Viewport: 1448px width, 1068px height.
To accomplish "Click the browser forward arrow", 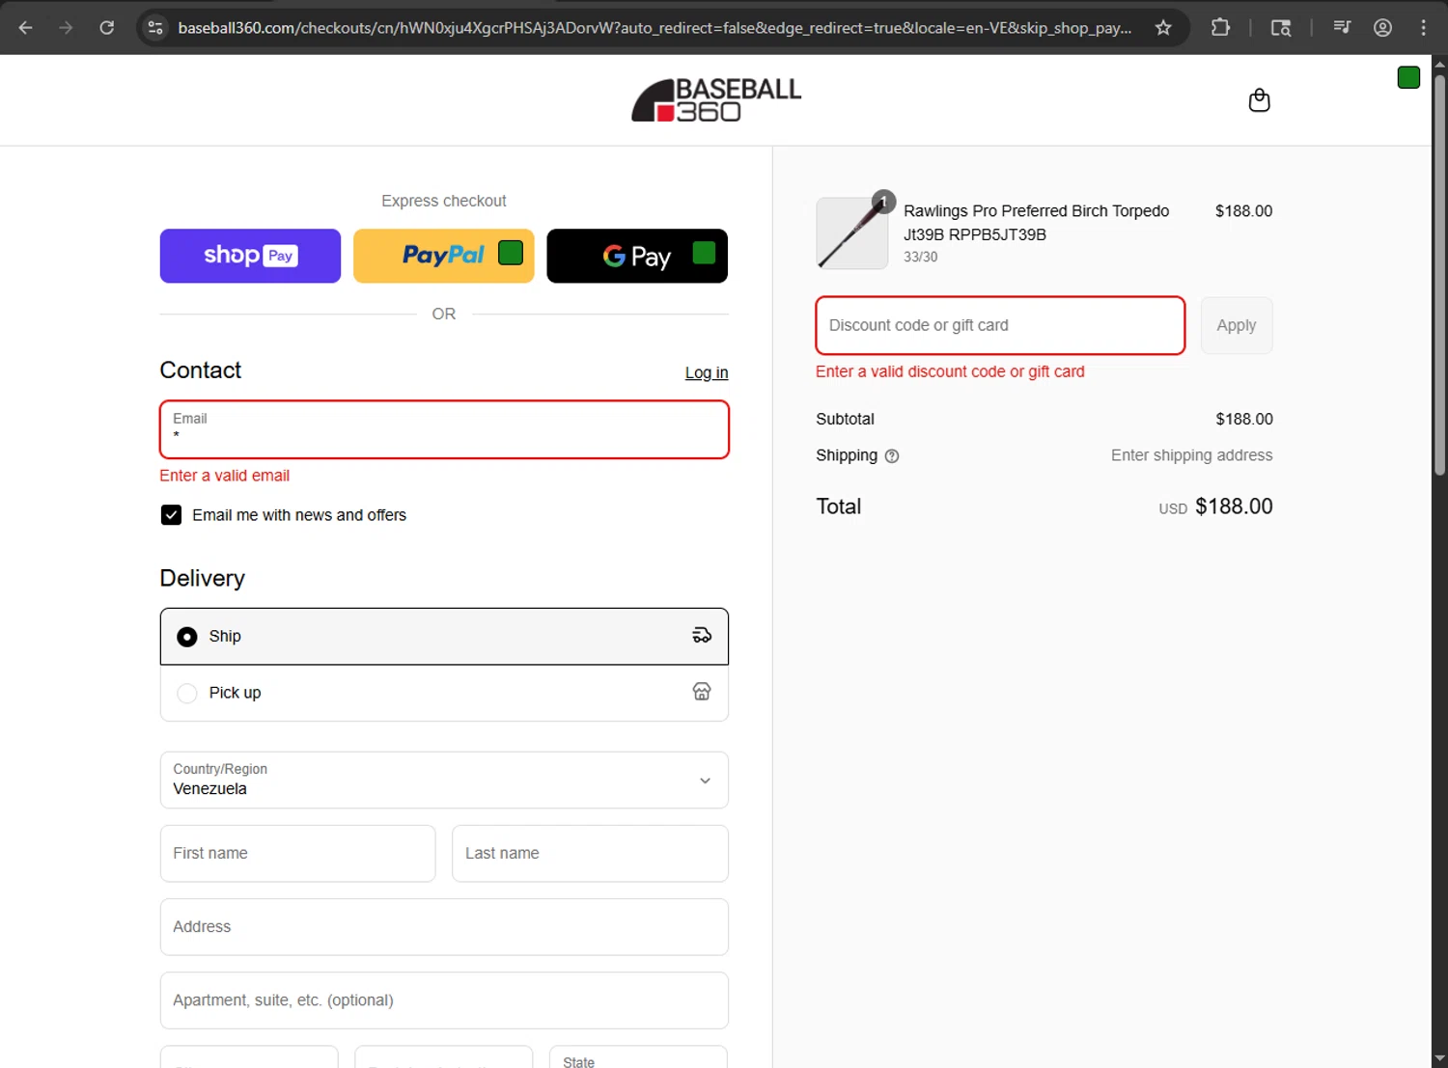I will click(66, 27).
